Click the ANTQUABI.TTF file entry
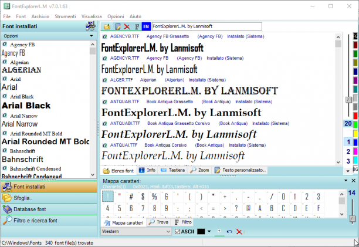The width and height of the screenshot is (359, 247). (x=125, y=123)
